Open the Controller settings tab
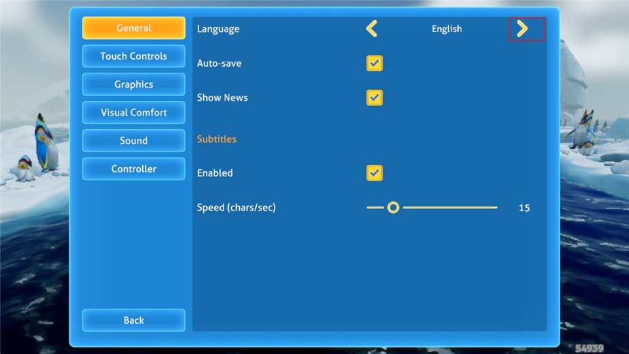This screenshot has height=354, width=629. click(x=134, y=169)
